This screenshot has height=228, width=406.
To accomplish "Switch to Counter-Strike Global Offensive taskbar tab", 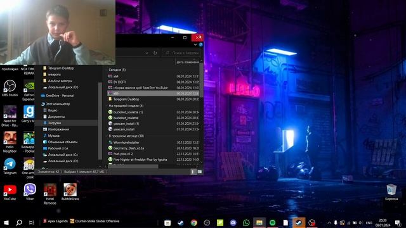I will pyautogui.click(x=95, y=221).
